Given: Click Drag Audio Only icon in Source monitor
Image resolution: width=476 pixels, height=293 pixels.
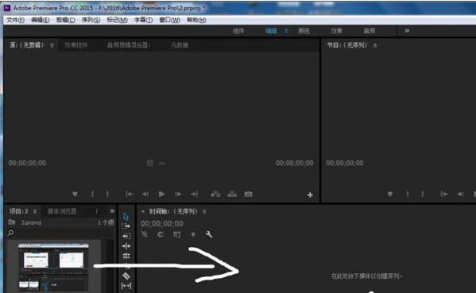Looking at the screenshot, I should click(162, 164).
